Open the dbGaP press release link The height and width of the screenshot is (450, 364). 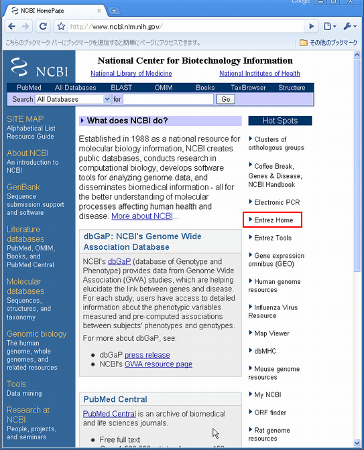click(147, 355)
